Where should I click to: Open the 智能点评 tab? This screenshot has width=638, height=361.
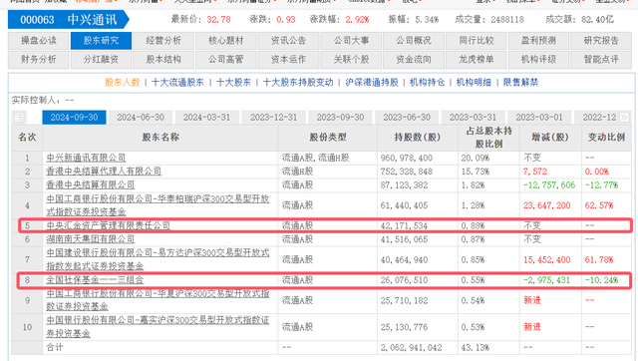[x=601, y=60]
